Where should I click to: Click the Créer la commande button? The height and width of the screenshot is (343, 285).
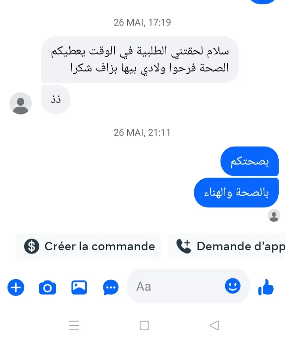pos(89,246)
